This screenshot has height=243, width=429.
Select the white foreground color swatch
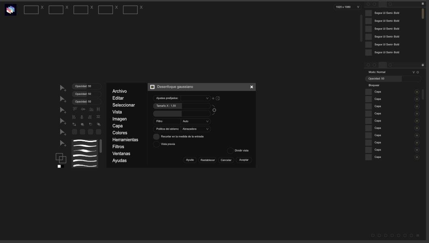point(59,166)
